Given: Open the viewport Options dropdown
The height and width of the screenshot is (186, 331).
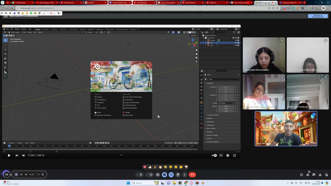Looking at the screenshot, I should coord(194,36).
